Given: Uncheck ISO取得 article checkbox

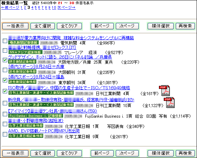Looking at the screenshot, I should [x=5, y=91].
